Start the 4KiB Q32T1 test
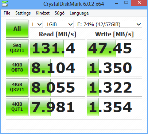 17,88
